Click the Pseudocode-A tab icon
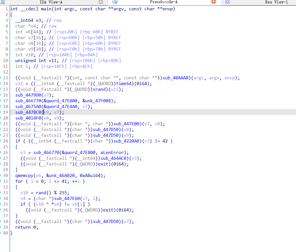Viewport: 296px width, 252px height. click(115, 2)
